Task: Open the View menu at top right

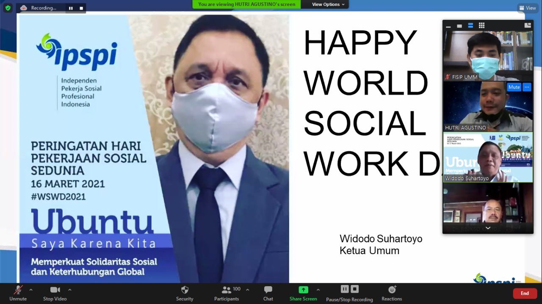Action: point(528,8)
